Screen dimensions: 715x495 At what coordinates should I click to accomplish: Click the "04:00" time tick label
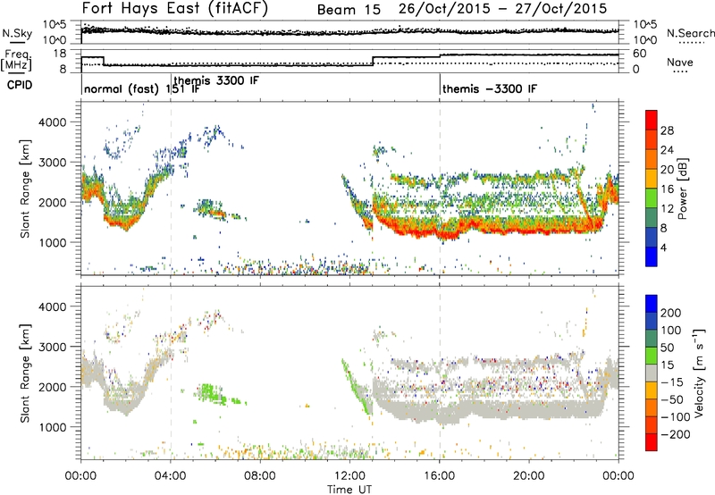pos(171,476)
